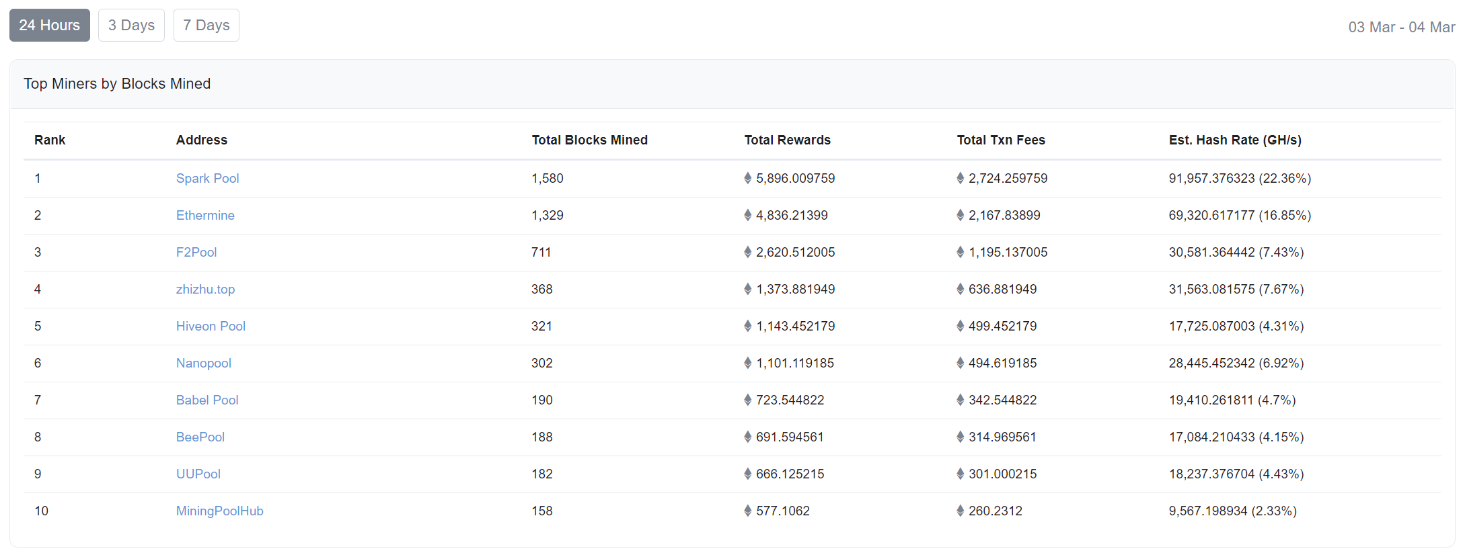Open the F2Pool miner link

pyautogui.click(x=196, y=253)
